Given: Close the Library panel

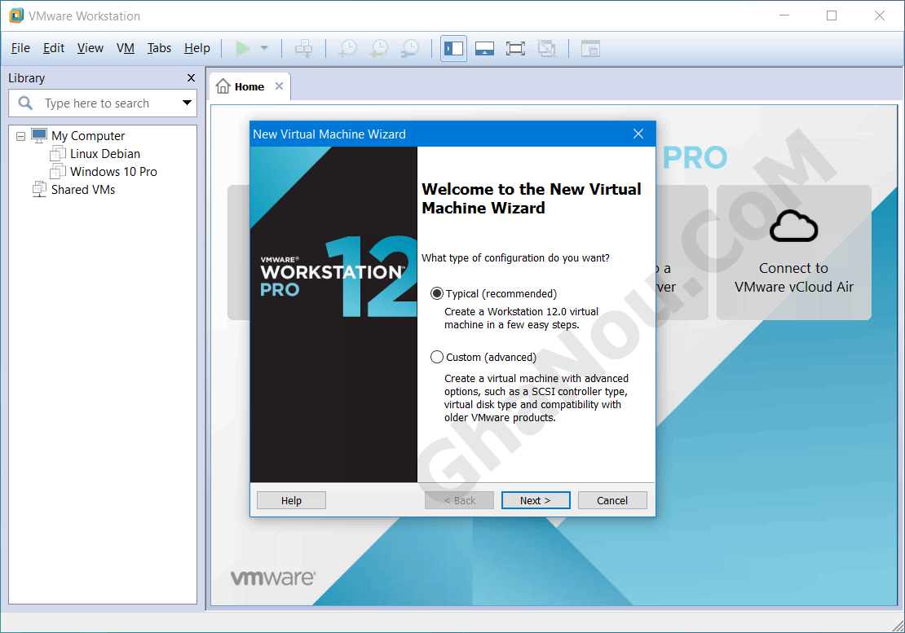Looking at the screenshot, I should pos(191,78).
